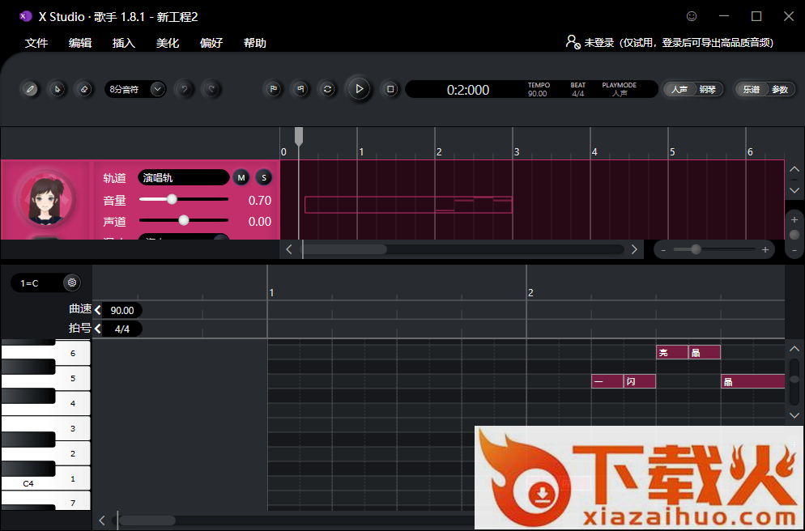Viewport: 805px width, 531px height.
Task: Click the X Studio app logo
Action: pyautogui.click(x=25, y=16)
